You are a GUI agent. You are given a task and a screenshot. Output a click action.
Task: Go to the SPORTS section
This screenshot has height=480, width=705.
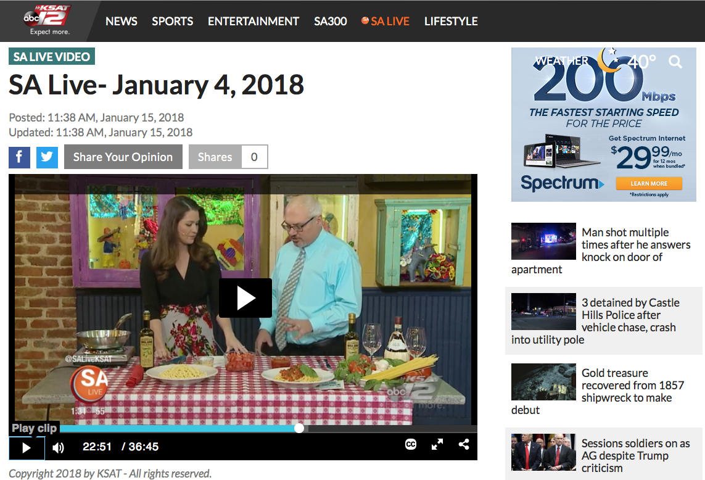click(173, 21)
